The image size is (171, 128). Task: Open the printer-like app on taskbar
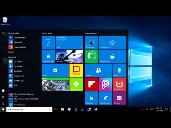coord(69,109)
